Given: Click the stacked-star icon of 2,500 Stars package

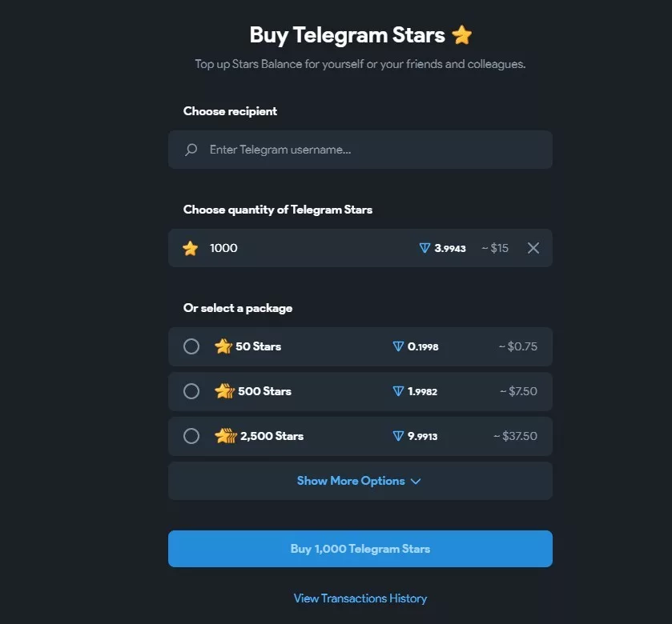Looking at the screenshot, I should pos(225,436).
